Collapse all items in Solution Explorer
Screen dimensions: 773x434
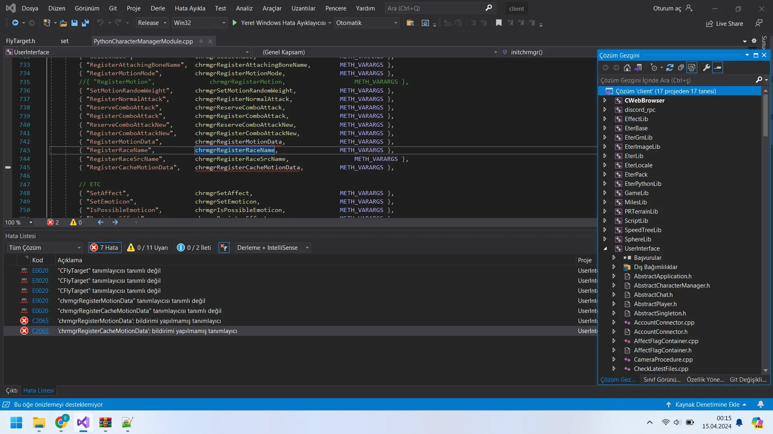click(681, 68)
